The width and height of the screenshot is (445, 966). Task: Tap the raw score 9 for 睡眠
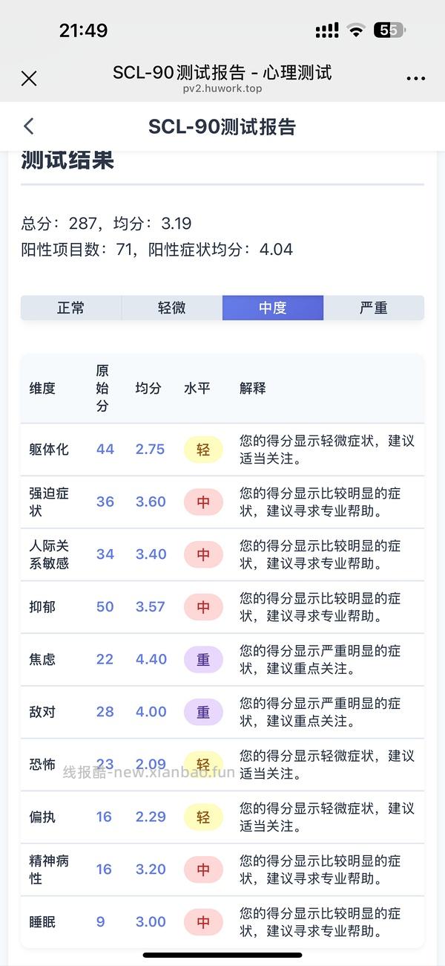100,921
